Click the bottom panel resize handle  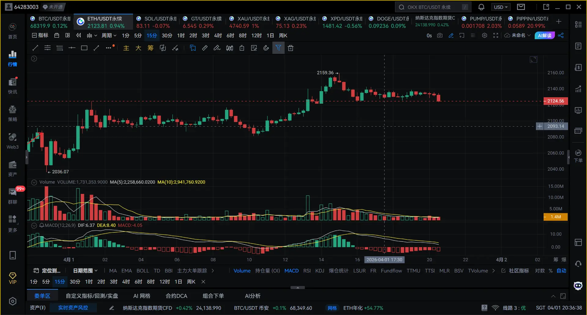(x=297, y=287)
